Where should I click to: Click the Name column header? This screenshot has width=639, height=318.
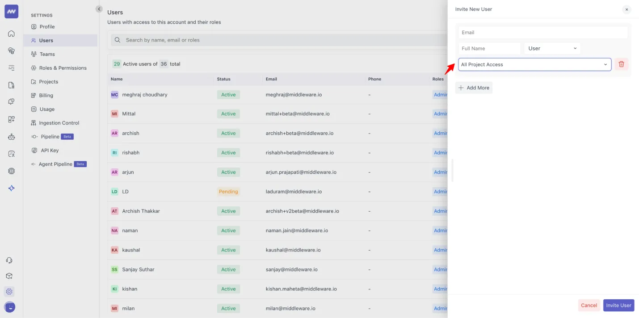pyautogui.click(x=117, y=79)
